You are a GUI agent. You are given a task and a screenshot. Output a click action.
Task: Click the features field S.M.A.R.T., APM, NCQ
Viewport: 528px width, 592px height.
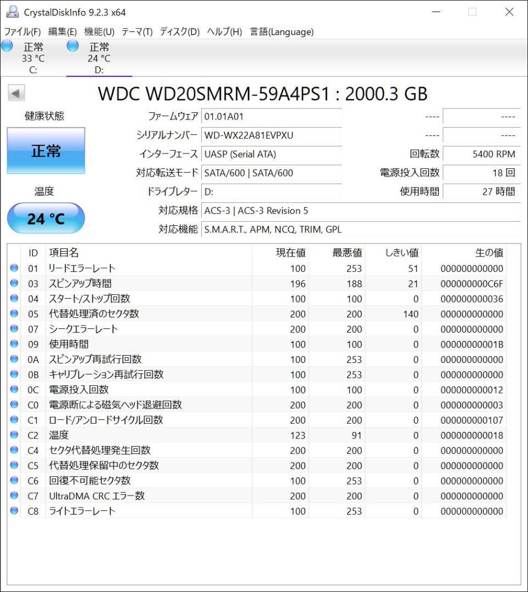point(361,230)
